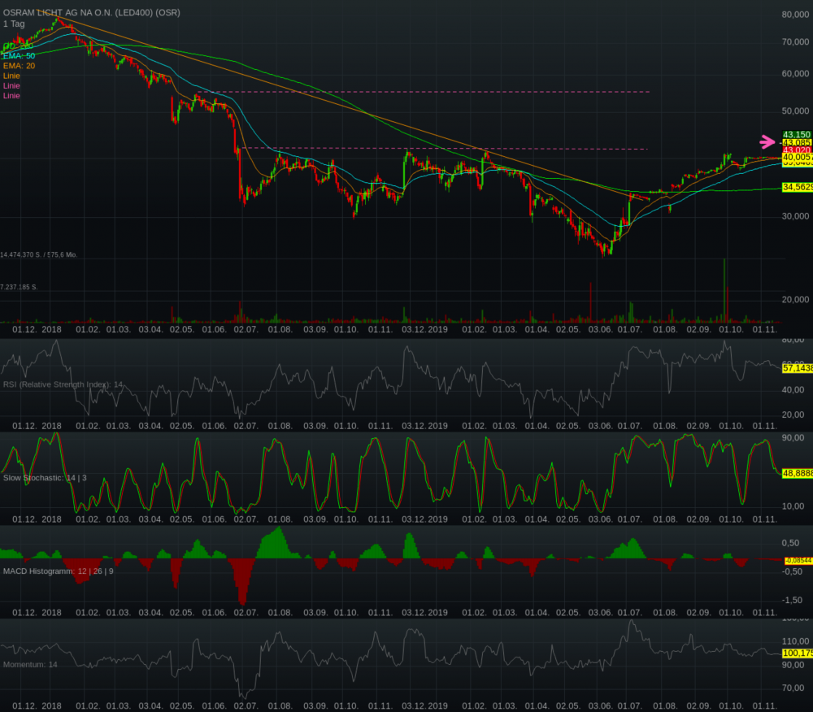Click the RSI value tag 57,1438
Viewport: 813px width, 712px height.
pos(797,368)
